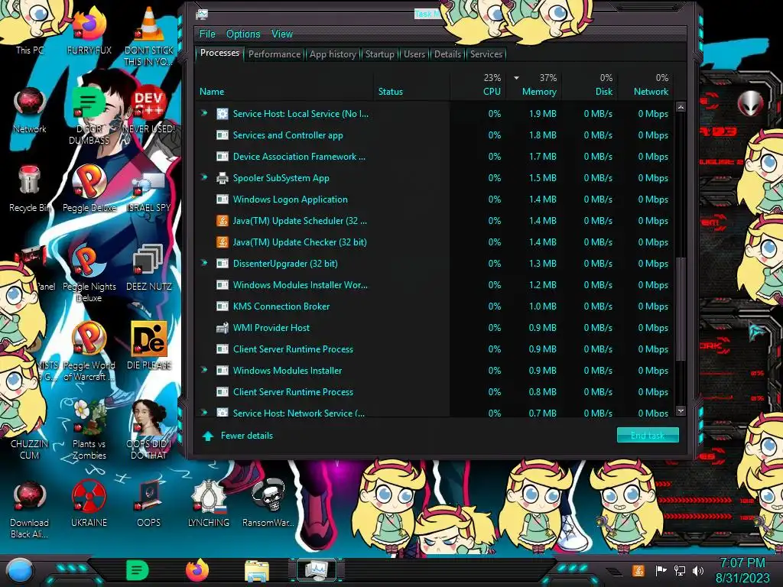Viewport: 783px width, 587px height.
Task: Click the End task button
Action: tap(648, 435)
